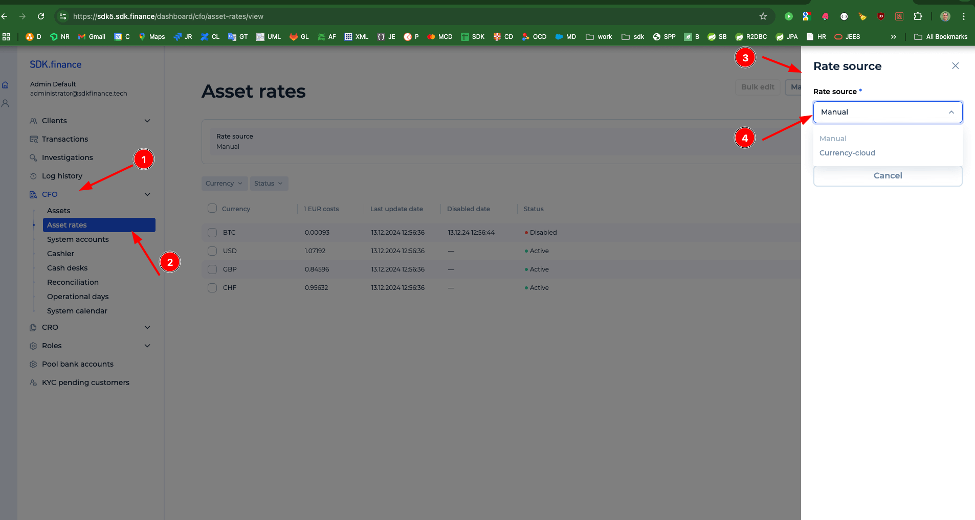Click the Investigations magnifier icon
Viewport: 975px width, 520px height.
33,157
